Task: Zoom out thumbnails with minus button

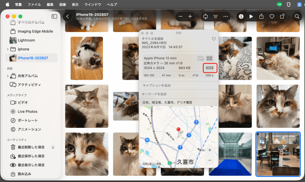Action: pyautogui.click(x=180, y=16)
